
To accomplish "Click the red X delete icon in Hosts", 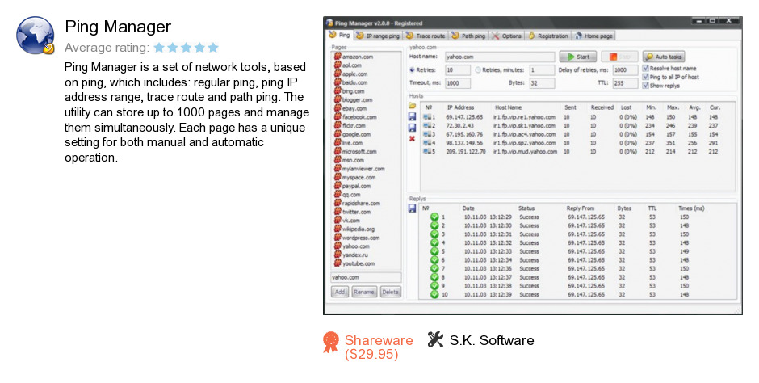I will coord(412,138).
